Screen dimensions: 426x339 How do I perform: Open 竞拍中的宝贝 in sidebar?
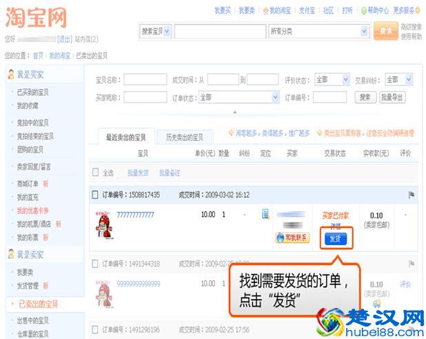tap(33, 123)
